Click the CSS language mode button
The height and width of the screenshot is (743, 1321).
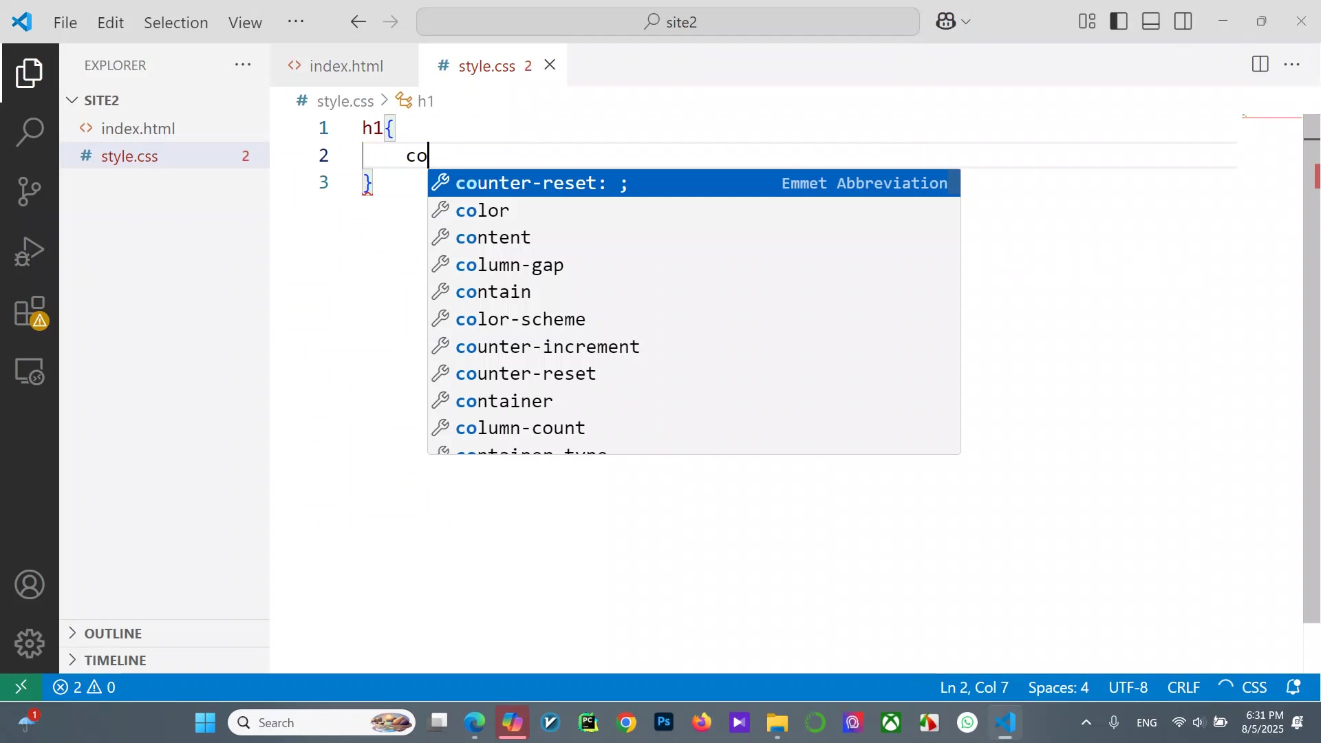click(1254, 687)
